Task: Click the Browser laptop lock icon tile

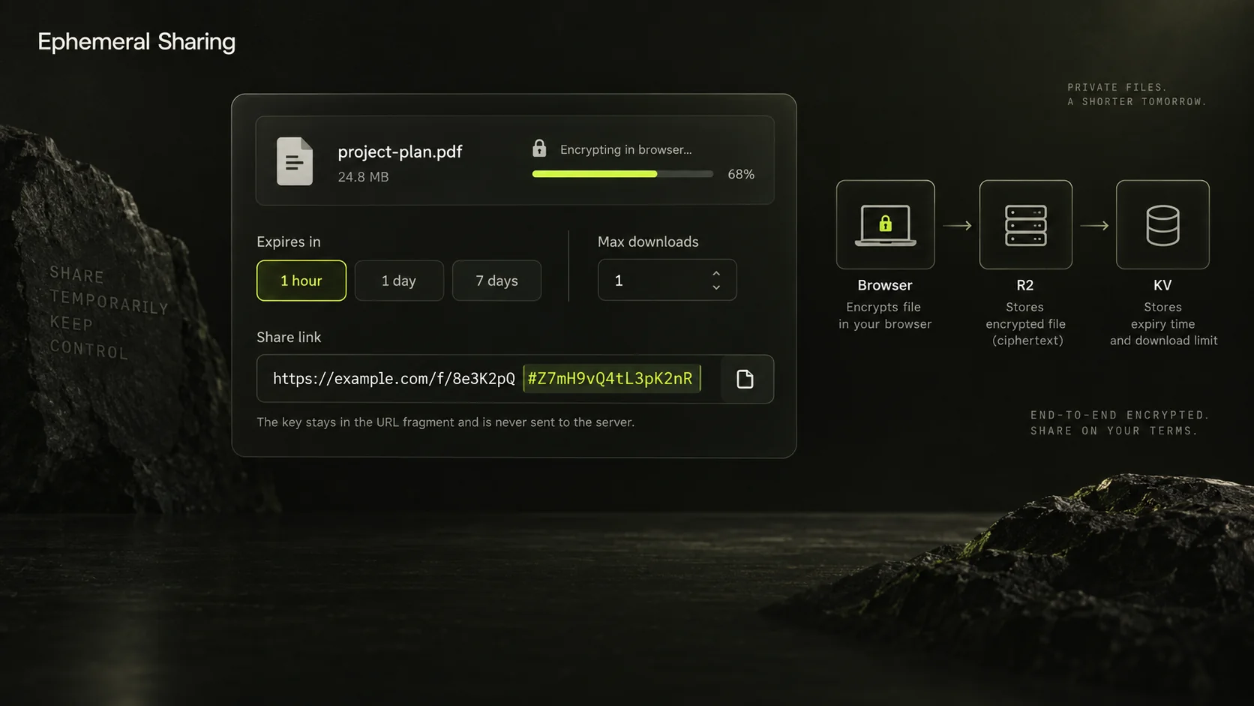Action: pyautogui.click(x=885, y=224)
